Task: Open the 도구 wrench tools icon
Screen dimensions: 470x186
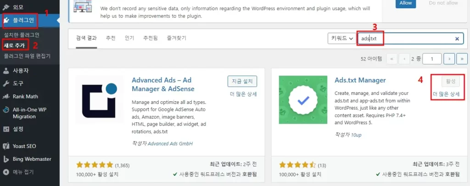Action: click(6, 83)
